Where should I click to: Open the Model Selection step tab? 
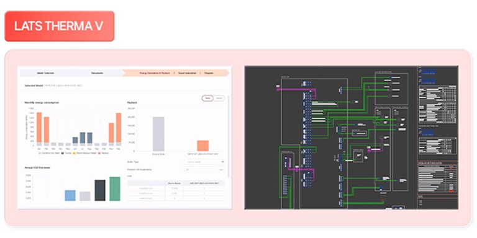coord(45,73)
